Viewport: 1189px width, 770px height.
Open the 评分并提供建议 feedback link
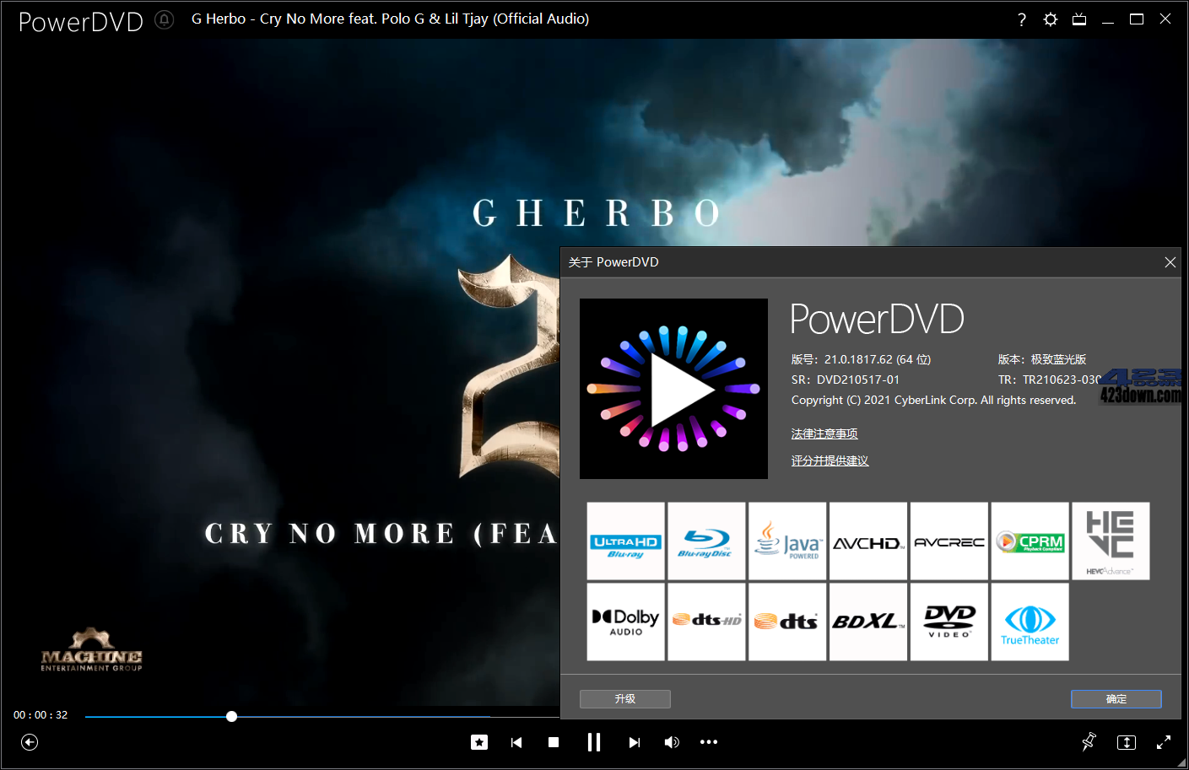tap(830, 460)
